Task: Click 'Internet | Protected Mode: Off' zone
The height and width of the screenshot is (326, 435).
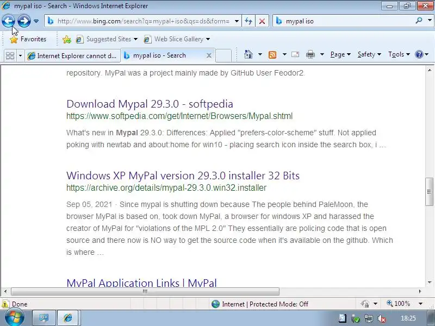Action: [260, 304]
